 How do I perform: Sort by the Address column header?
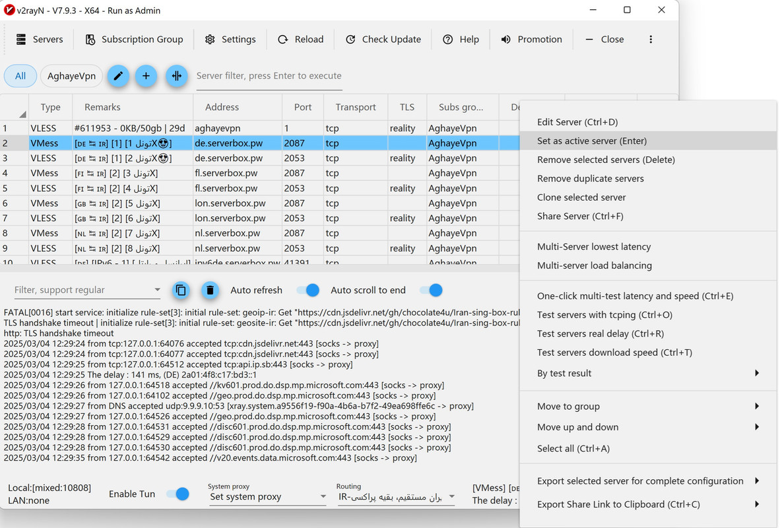(x=238, y=107)
